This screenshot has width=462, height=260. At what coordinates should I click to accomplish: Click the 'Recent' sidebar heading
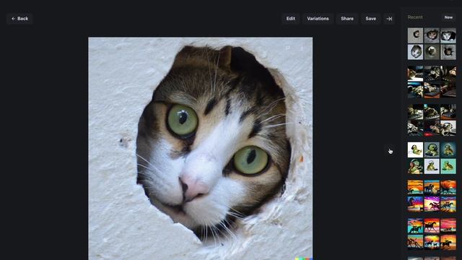pos(415,17)
